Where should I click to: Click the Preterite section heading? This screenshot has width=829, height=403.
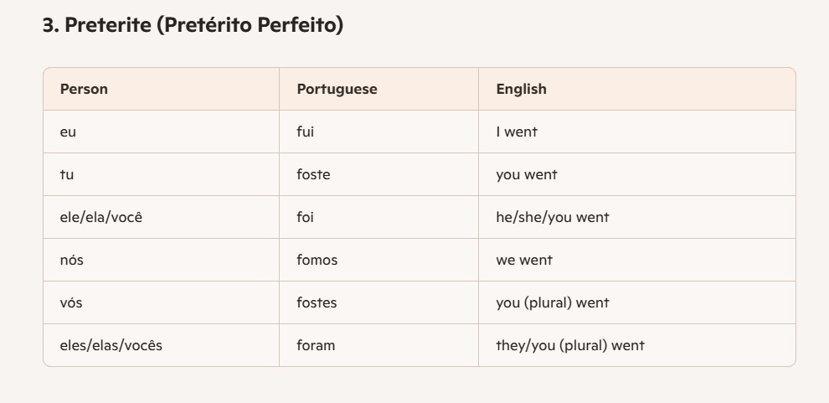pyautogui.click(x=193, y=25)
